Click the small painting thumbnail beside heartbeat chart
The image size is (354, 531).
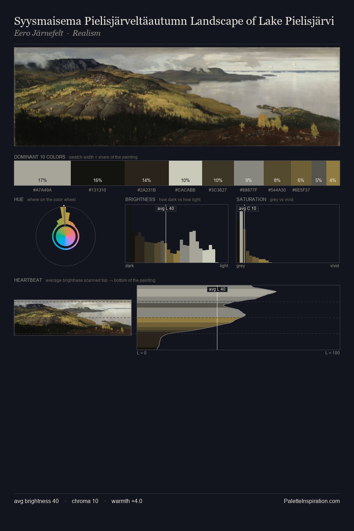point(73,318)
